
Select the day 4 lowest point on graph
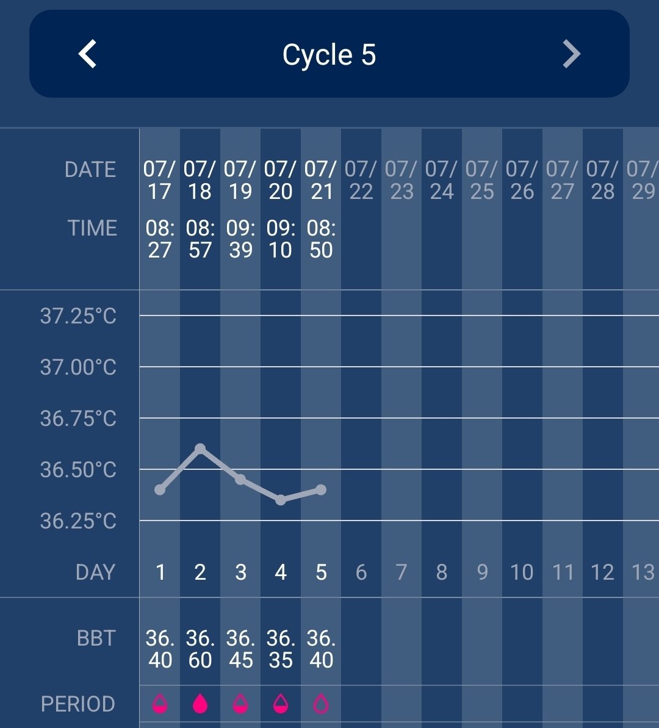(281, 500)
